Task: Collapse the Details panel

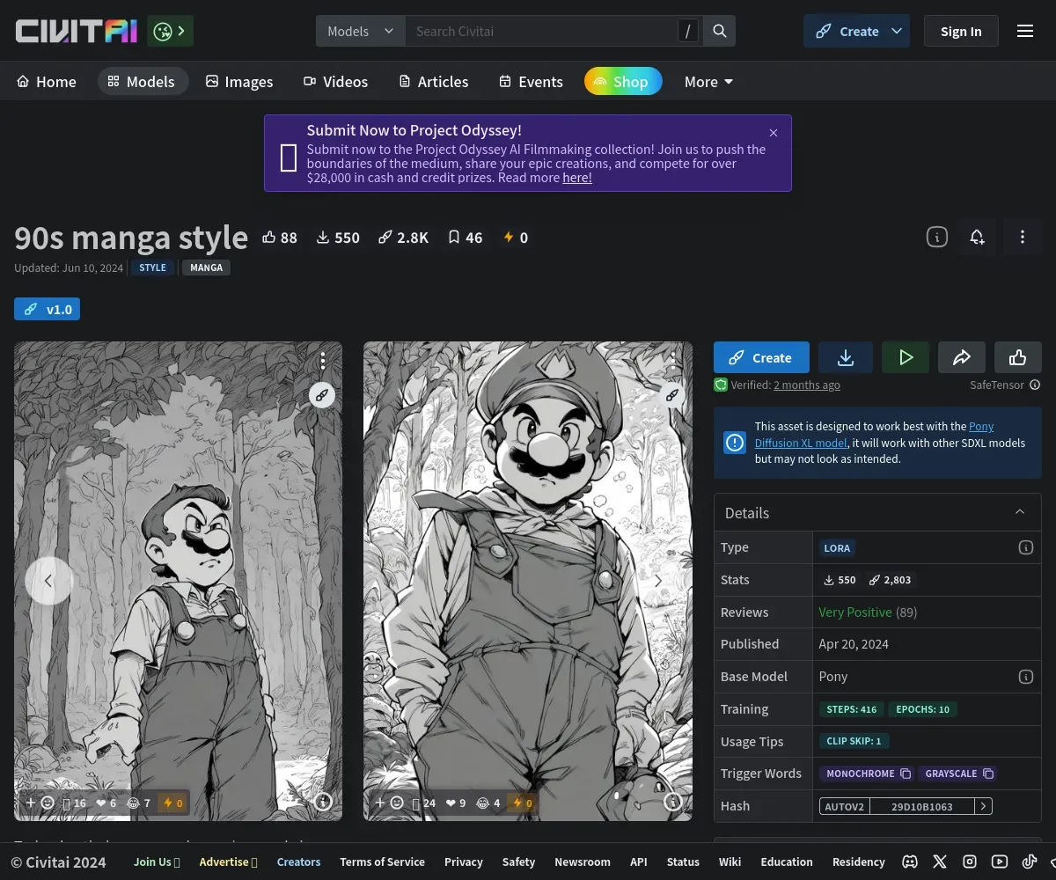Action: coord(1020,512)
